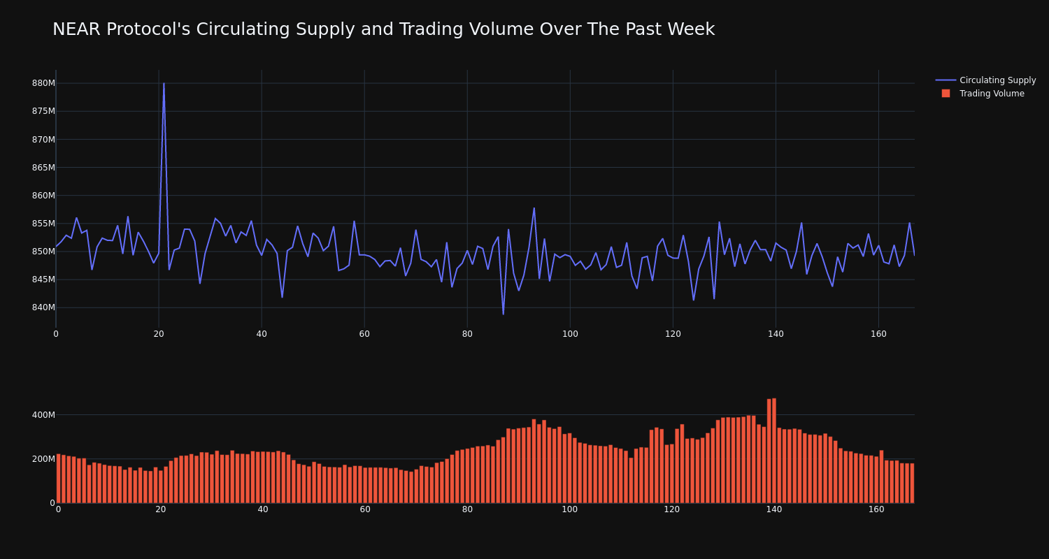Click the 870M y-axis label

[43, 139]
